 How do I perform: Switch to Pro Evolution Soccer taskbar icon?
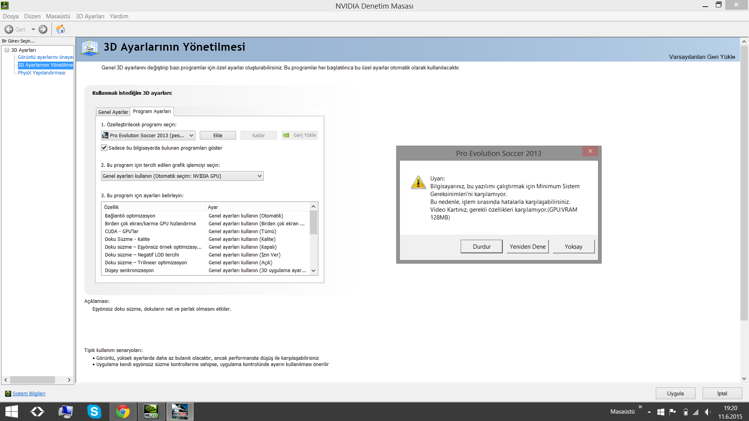click(x=180, y=412)
